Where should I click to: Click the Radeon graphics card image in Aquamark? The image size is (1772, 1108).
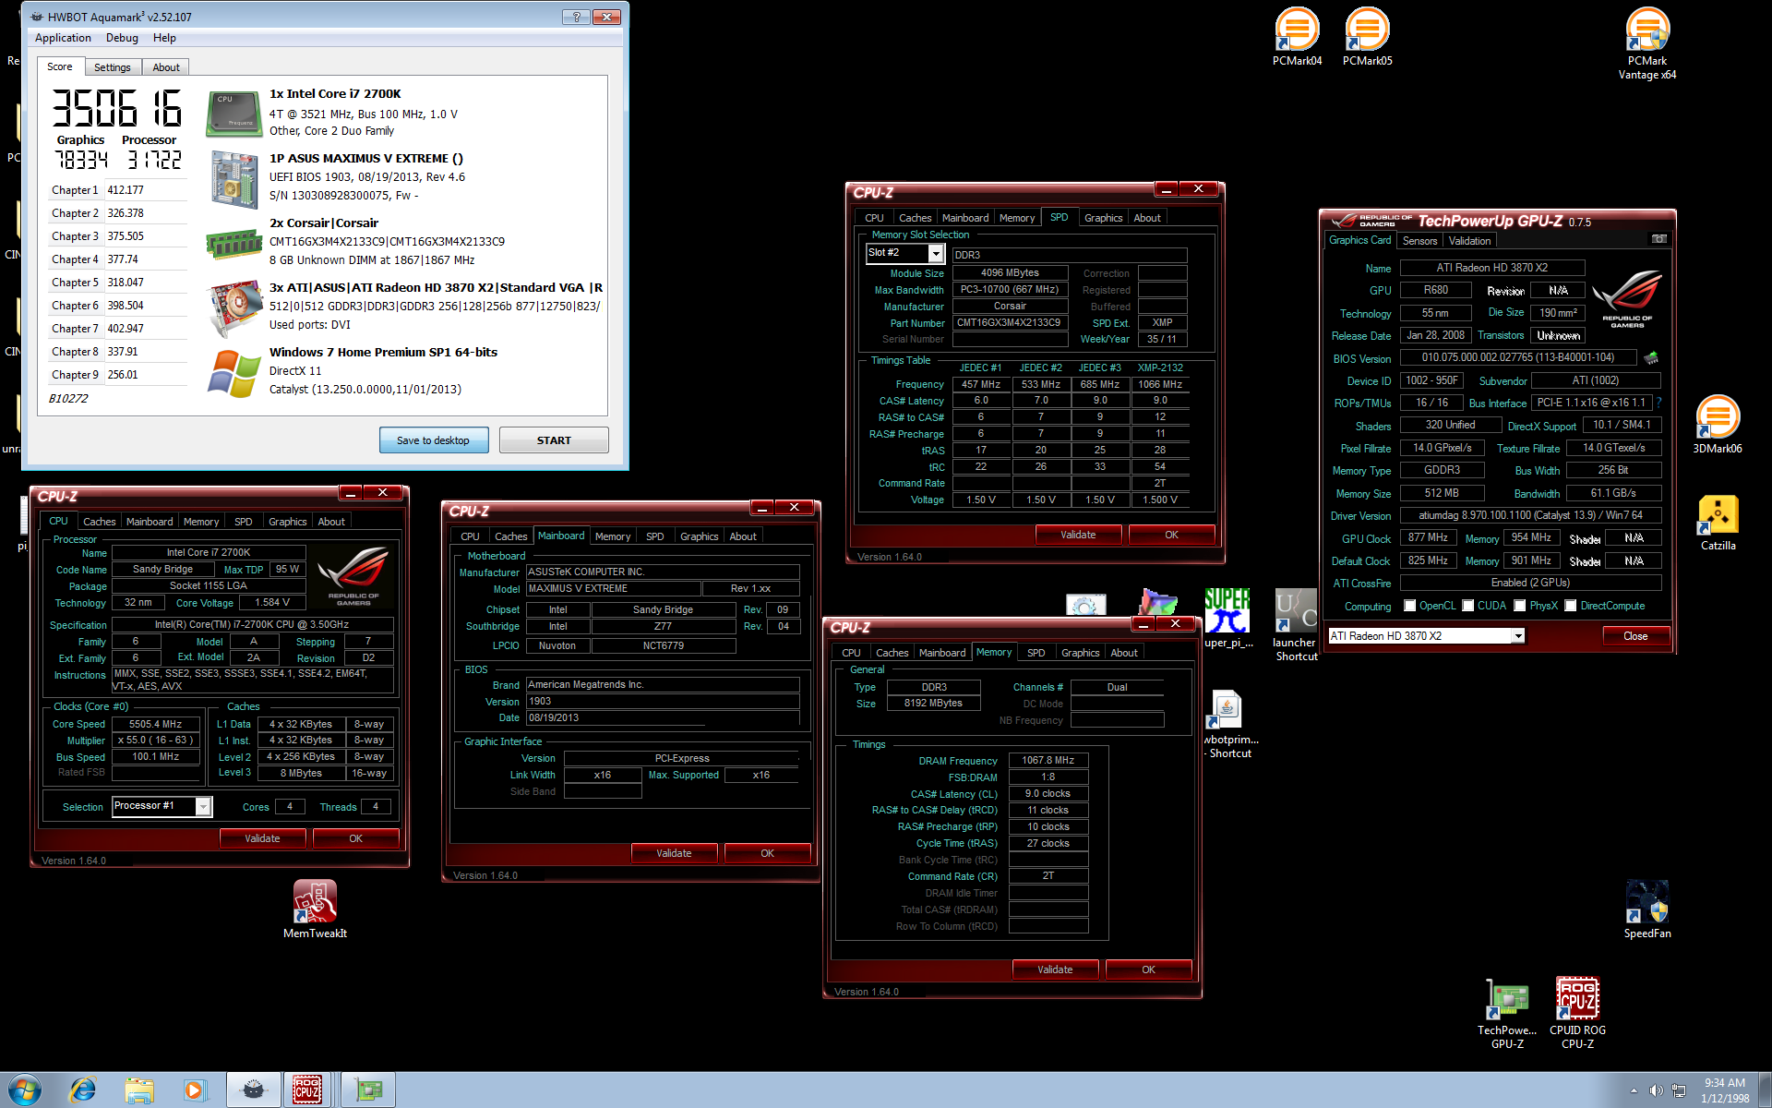pos(234,309)
